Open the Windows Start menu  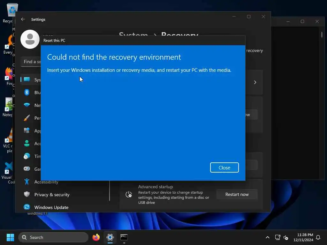[10, 237]
